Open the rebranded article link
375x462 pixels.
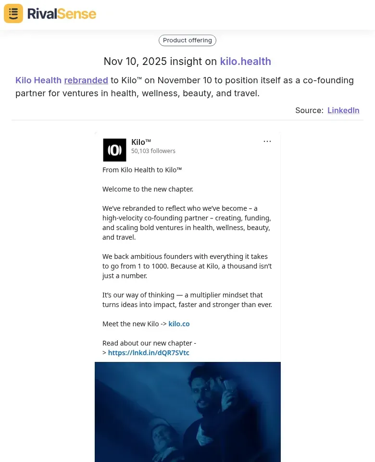coord(86,80)
